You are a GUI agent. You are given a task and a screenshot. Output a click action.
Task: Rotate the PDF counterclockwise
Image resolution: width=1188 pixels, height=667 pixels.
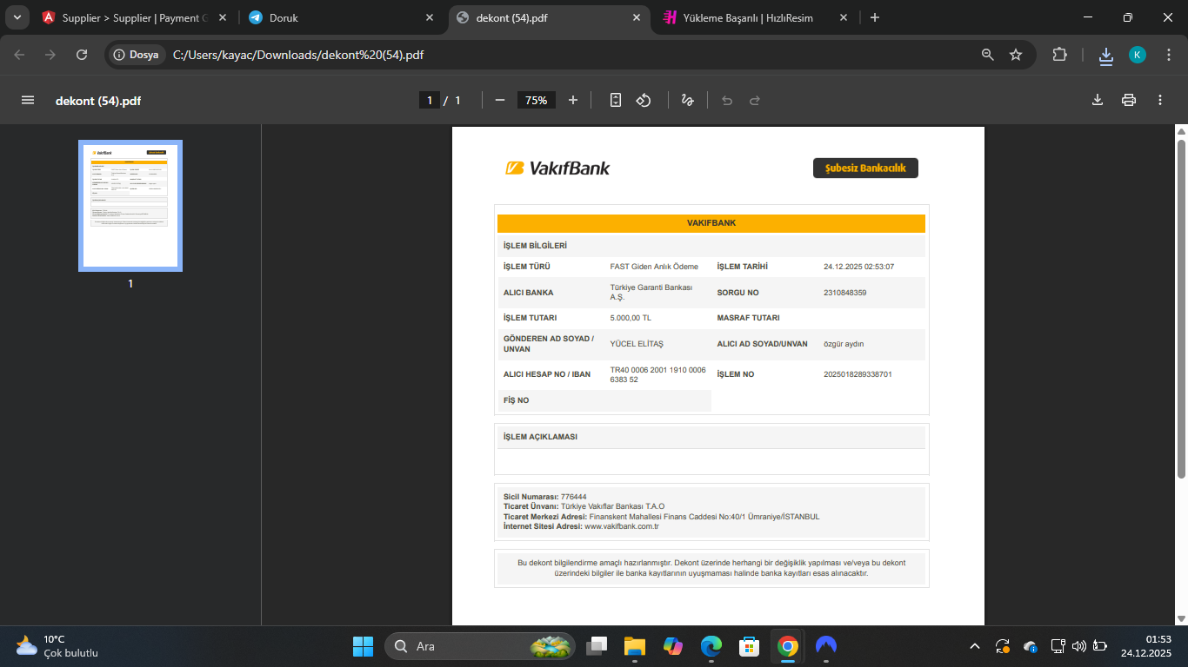644,100
